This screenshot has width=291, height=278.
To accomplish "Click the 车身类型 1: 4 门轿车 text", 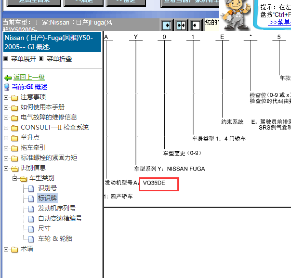I will (219, 139).
